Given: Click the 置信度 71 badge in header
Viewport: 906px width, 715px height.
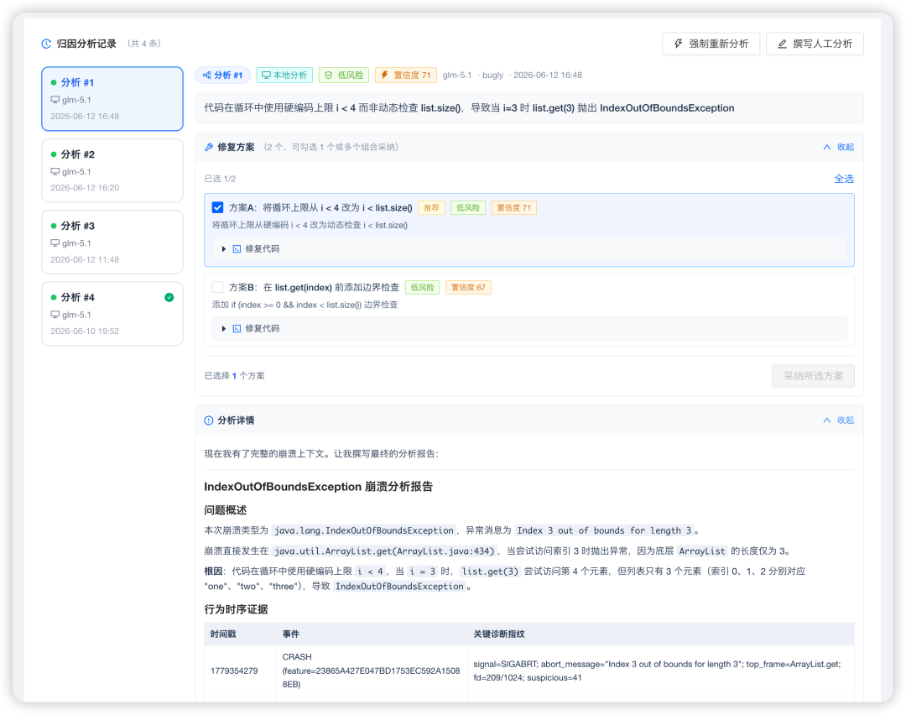Looking at the screenshot, I should (406, 76).
